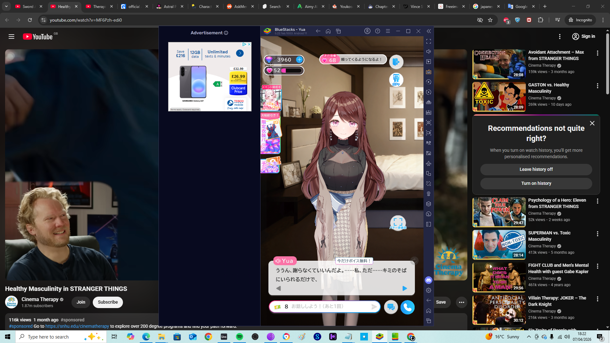The width and height of the screenshot is (610, 343).
Task: Subscribe to Cinema Therapy channel
Action: (108, 302)
